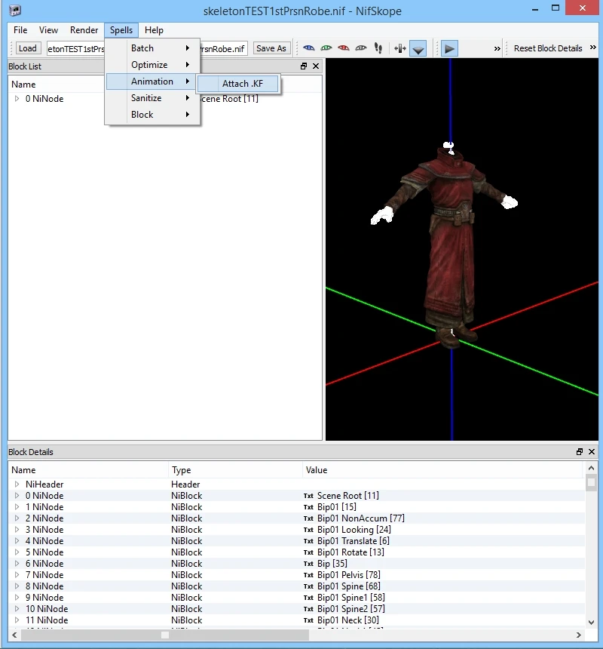Expand 5 NiNode in Block Details

pos(17,552)
